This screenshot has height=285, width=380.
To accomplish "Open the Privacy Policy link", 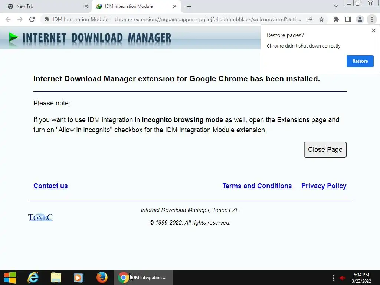I will tap(324, 186).
